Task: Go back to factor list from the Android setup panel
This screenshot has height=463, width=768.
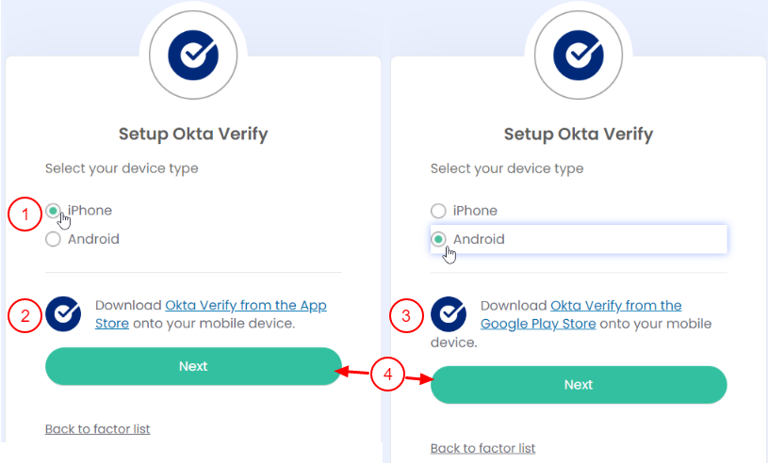Action: point(482,448)
